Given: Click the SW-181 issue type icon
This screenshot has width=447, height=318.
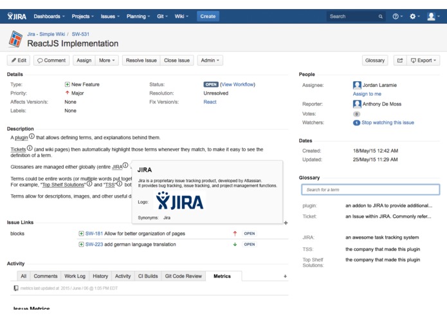Looking at the screenshot, I should click(81, 234).
